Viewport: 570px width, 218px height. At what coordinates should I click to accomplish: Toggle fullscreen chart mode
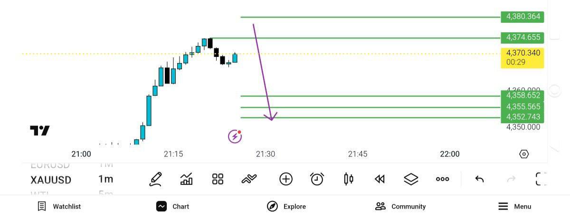(541, 179)
